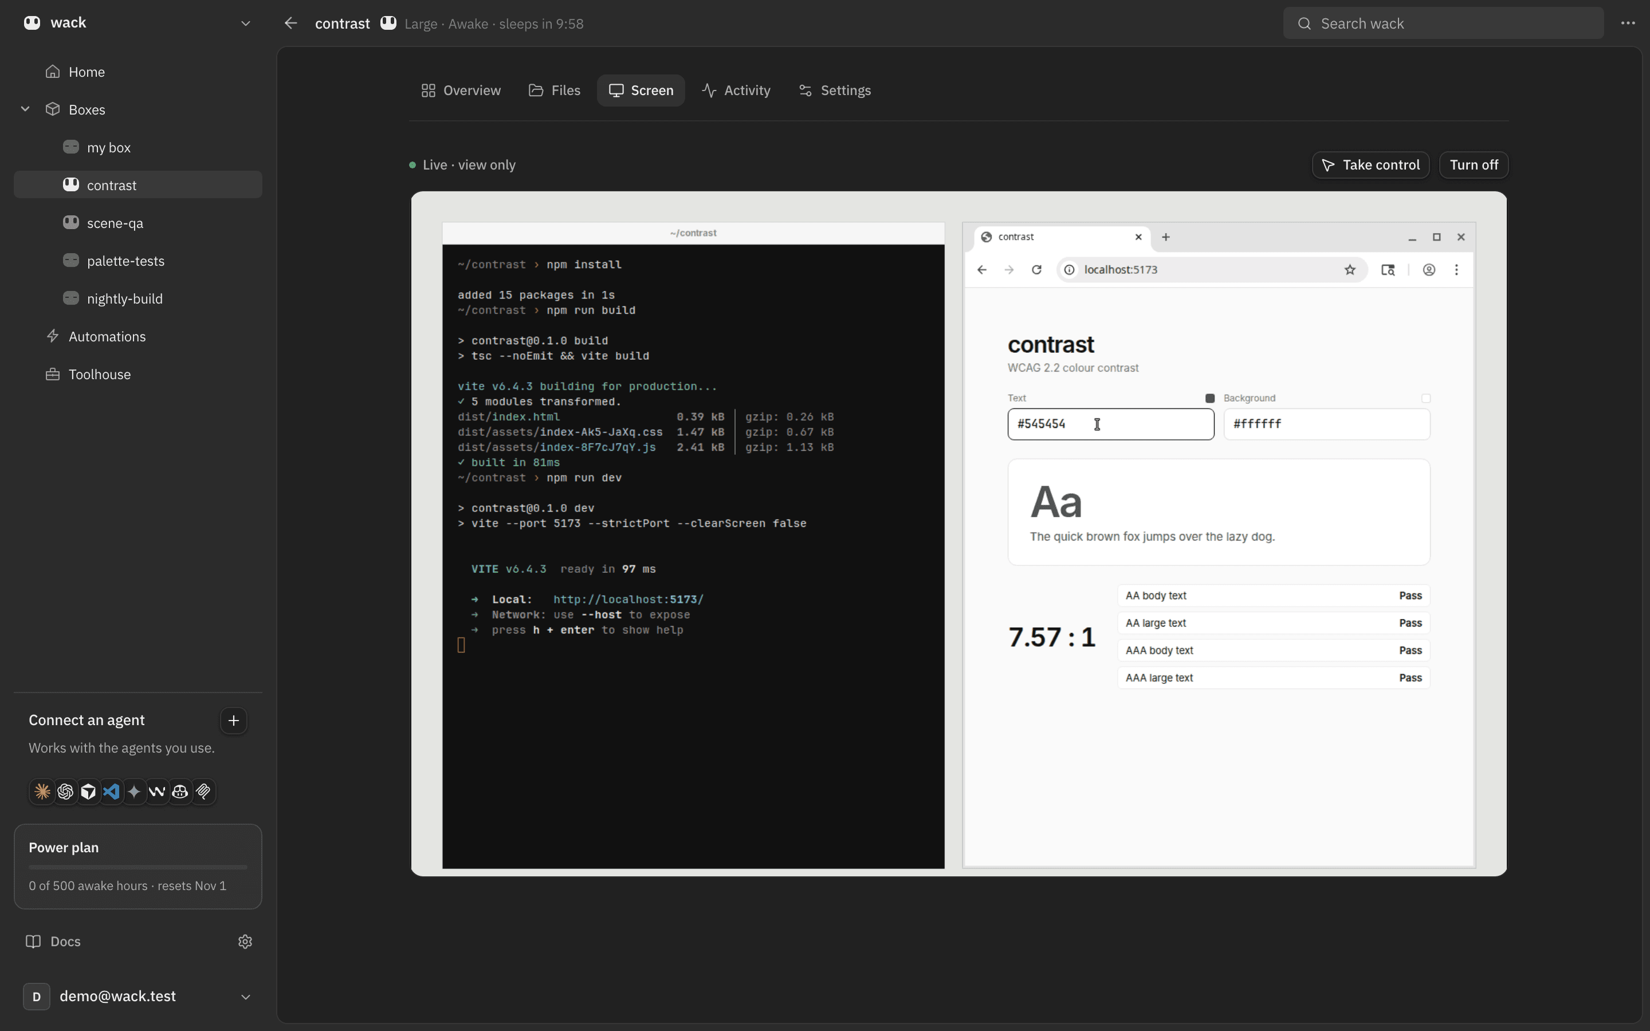Close the contrast browser tab
This screenshot has width=1650, height=1031.
pyautogui.click(x=1138, y=237)
